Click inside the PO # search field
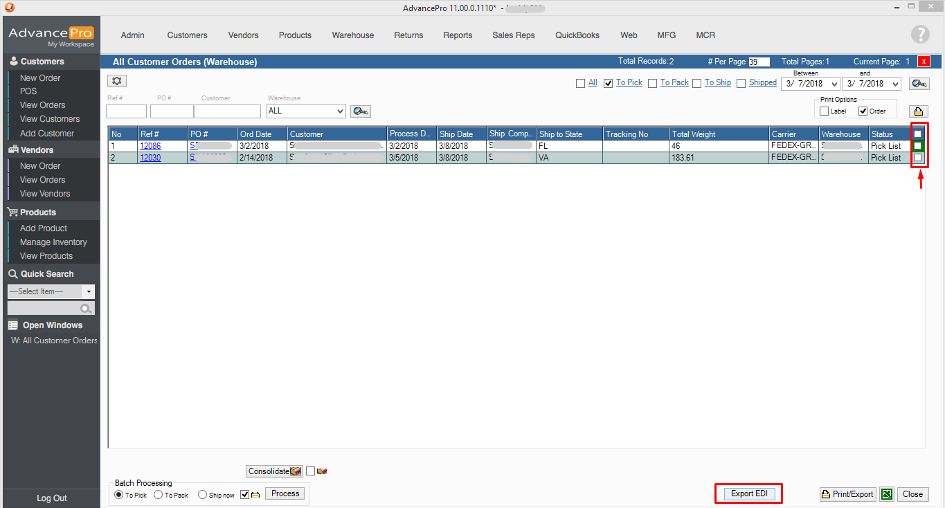The image size is (945, 508). [171, 111]
